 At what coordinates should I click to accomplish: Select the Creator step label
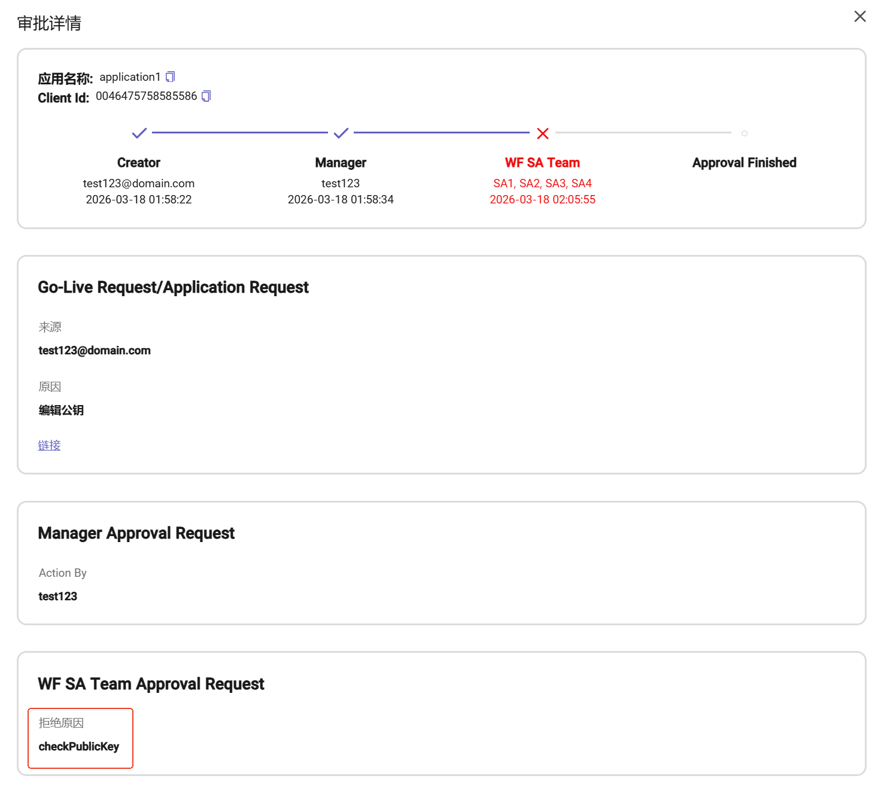[x=139, y=163]
